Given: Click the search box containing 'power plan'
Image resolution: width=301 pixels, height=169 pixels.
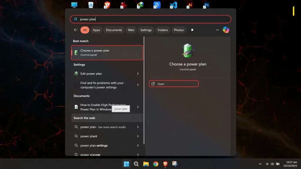Looking at the screenshot, I should (x=150, y=19).
